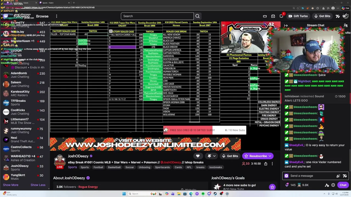This screenshot has height=197, width=351.
Task: Click Show More in followed channels
Action: pos(11,185)
